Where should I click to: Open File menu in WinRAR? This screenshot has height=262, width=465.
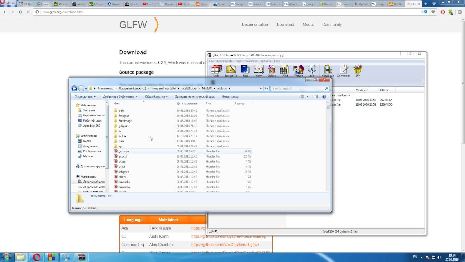(x=211, y=61)
